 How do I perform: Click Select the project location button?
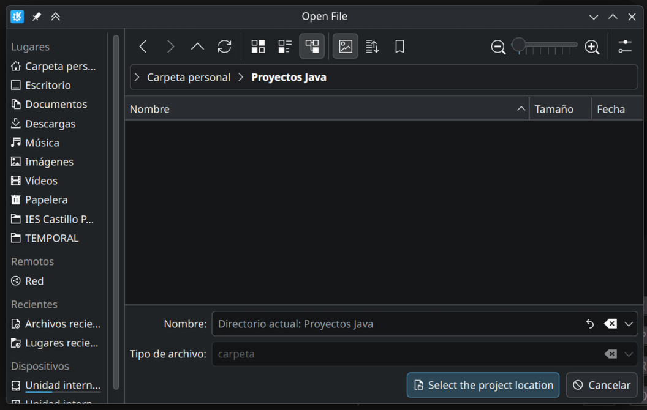483,385
